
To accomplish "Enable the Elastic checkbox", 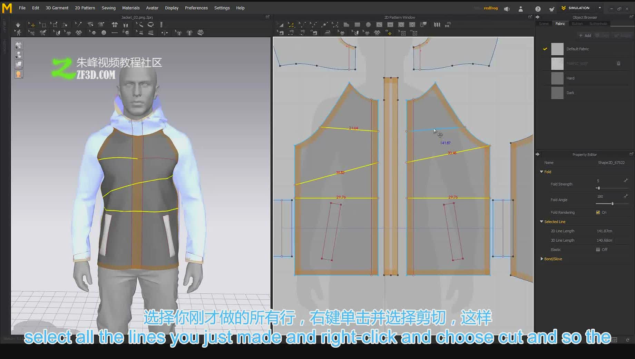I will tap(598, 250).
